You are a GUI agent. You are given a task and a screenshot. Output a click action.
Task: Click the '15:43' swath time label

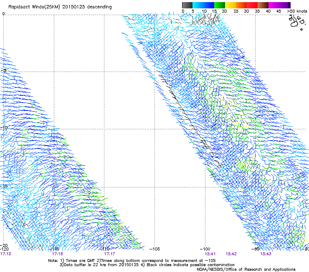click(266, 254)
